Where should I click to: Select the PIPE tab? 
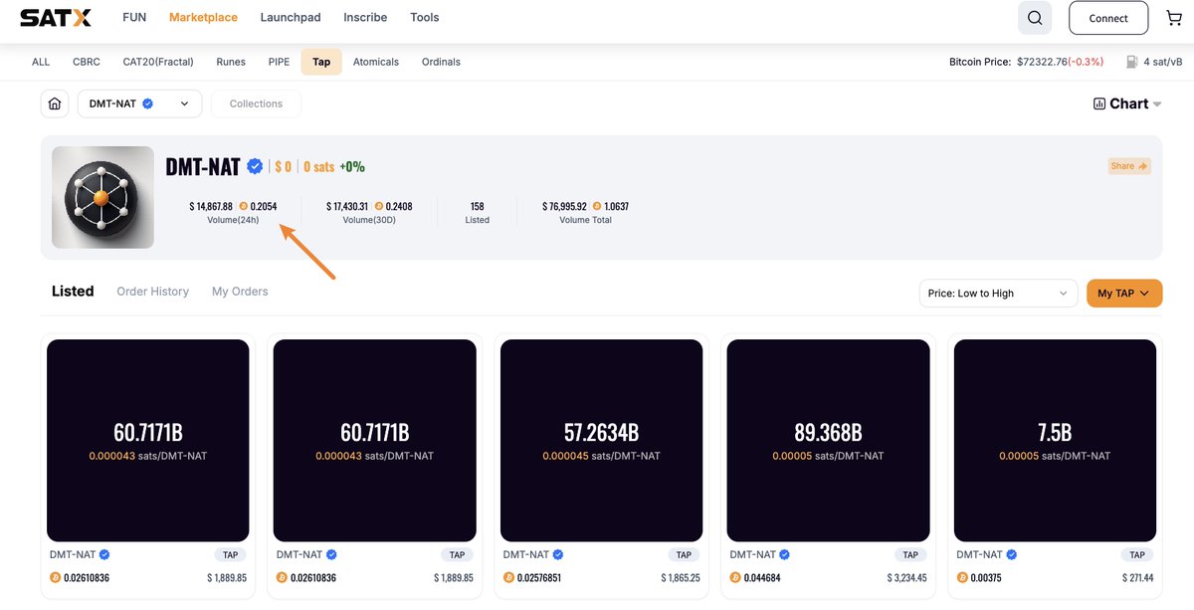(280, 62)
